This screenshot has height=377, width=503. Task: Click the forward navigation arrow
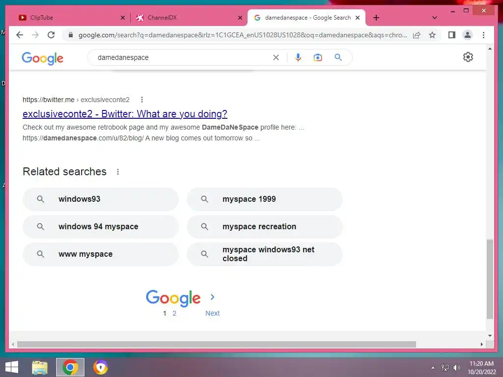pos(35,35)
